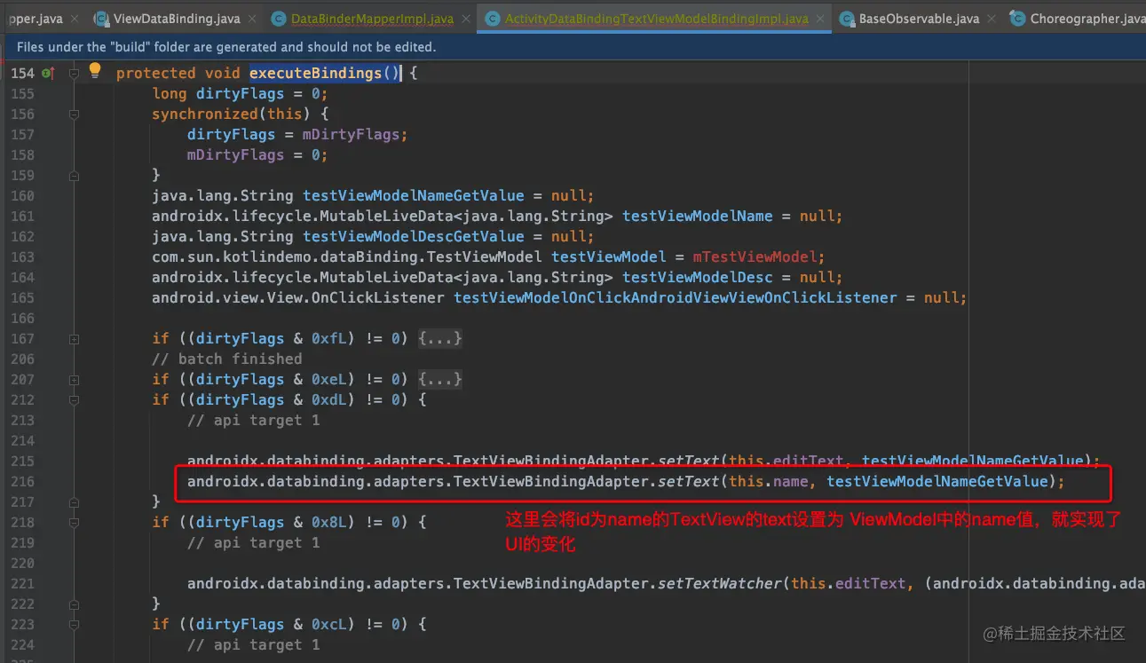Click line number 160 in the gutter
Image resolution: width=1146 pixels, height=663 pixels.
click(22, 195)
